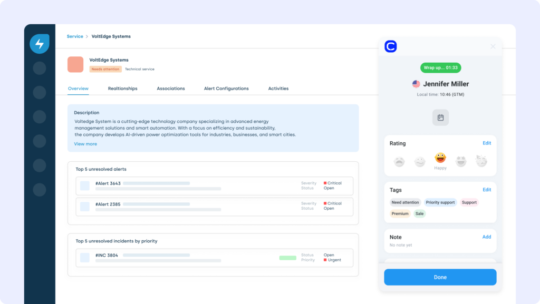This screenshot has width=540, height=304.
Task: Click the blue C widget logo
Action: tap(391, 46)
